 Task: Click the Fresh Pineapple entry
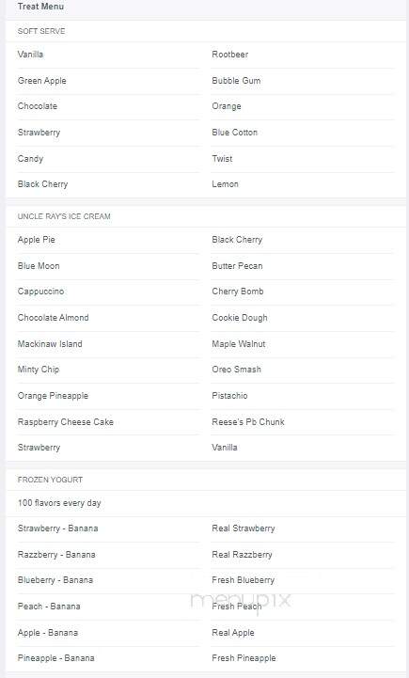tap(244, 658)
